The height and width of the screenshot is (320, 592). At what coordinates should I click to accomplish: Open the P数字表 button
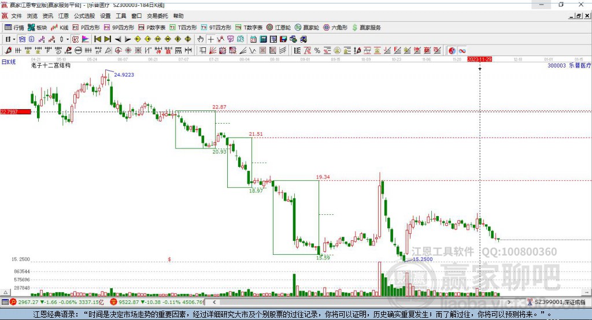click(x=152, y=28)
